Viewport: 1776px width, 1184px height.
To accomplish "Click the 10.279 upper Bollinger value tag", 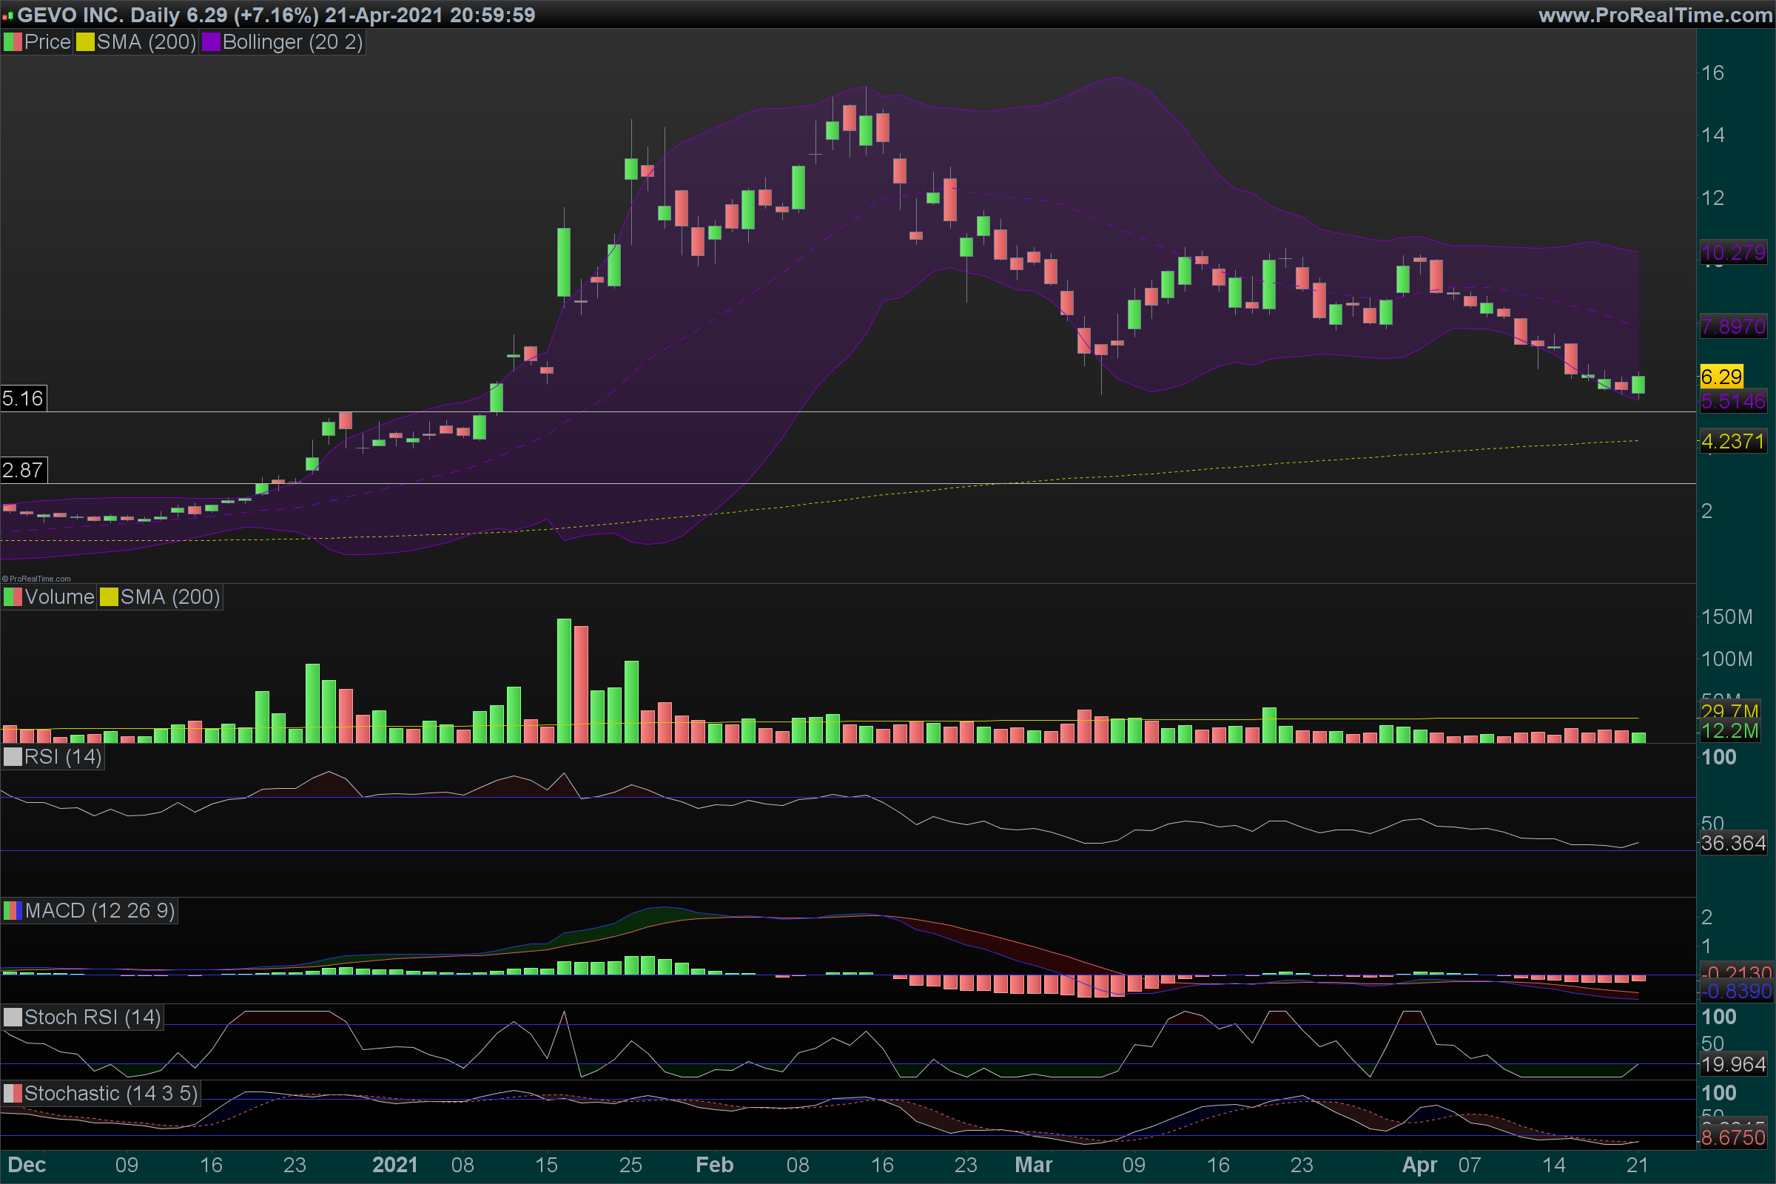I will pos(1733,252).
